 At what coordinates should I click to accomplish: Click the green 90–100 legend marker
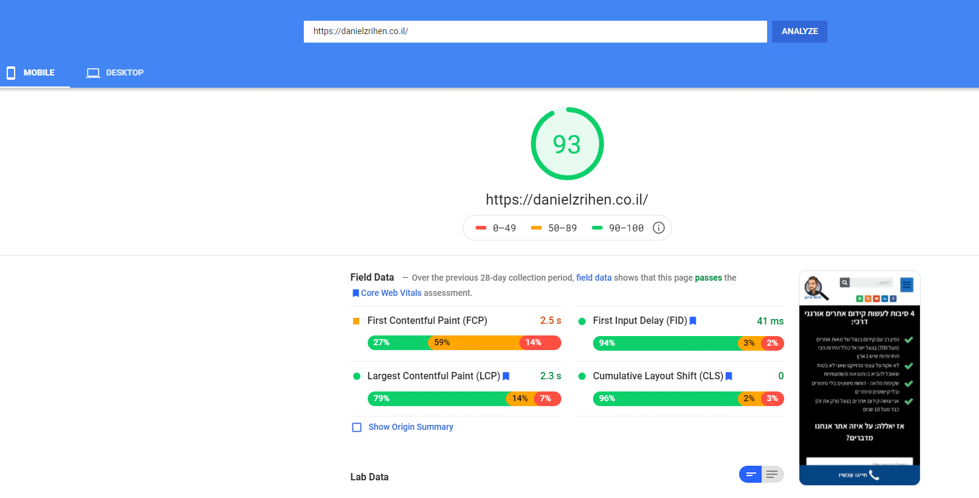pyautogui.click(x=597, y=228)
